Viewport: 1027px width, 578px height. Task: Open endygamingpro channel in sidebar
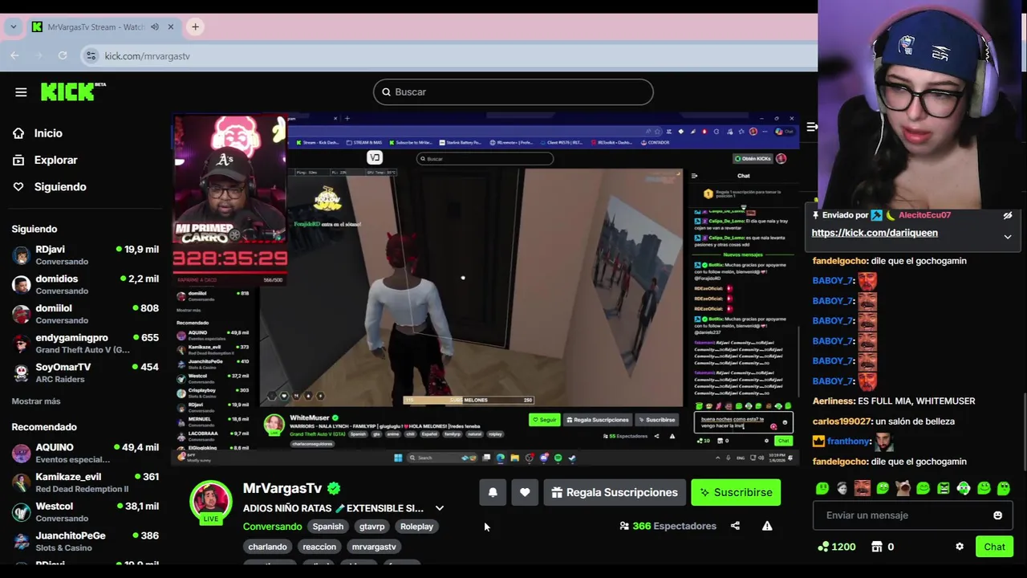[x=85, y=344]
